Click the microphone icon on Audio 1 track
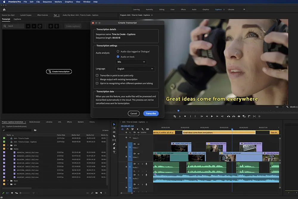Image resolution: width=298 pixels, height=199 pixels. (x=146, y=164)
